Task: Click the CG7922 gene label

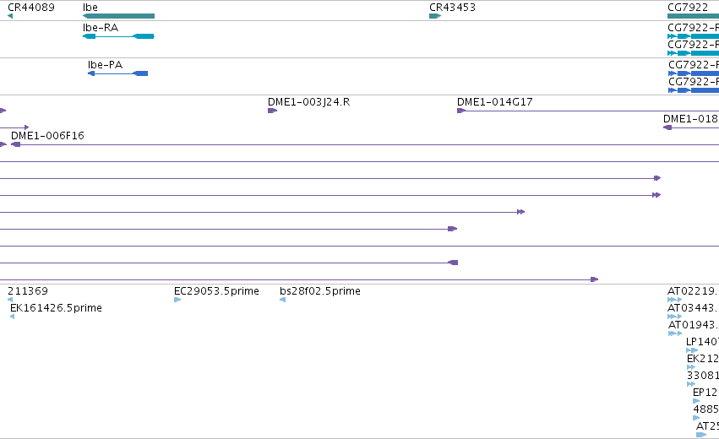Action: (688, 8)
